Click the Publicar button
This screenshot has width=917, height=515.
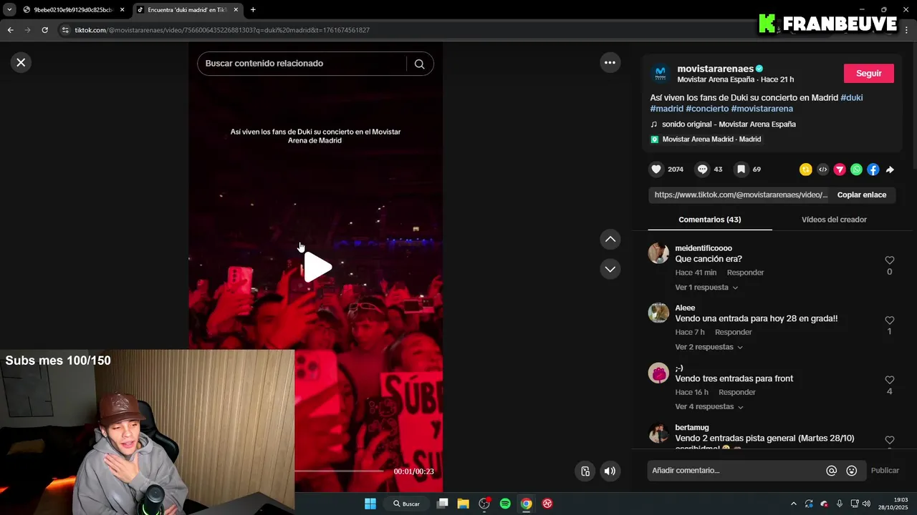885,471
